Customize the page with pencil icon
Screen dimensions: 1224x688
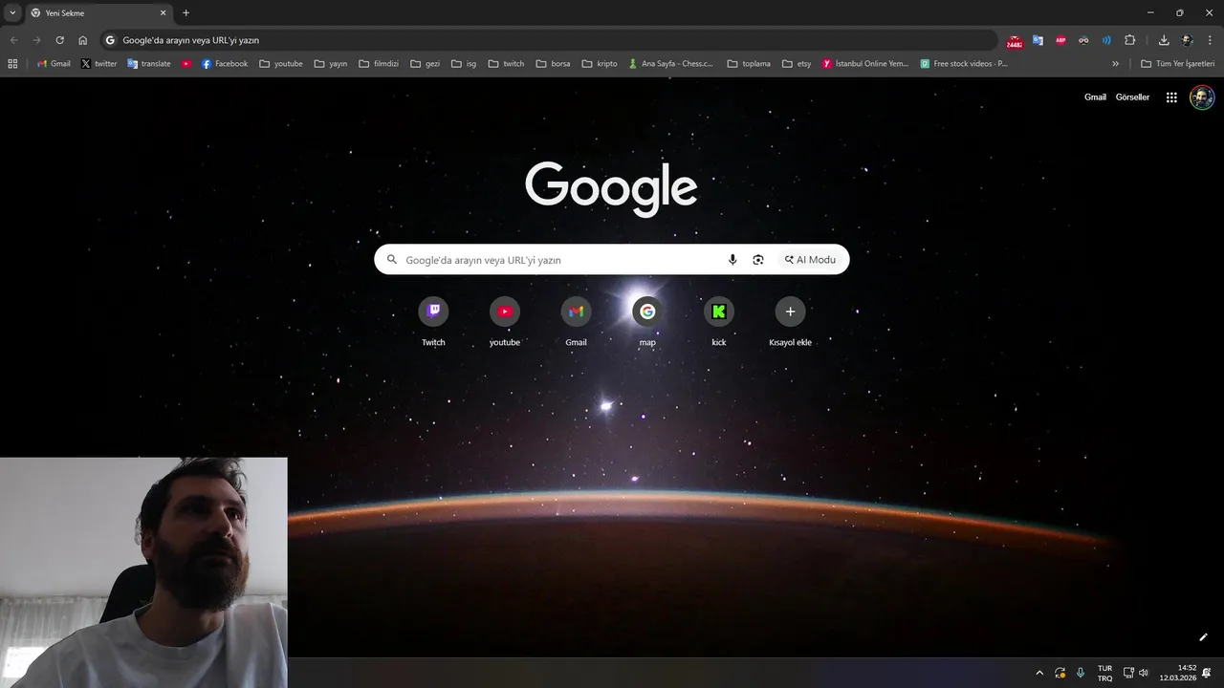pyautogui.click(x=1203, y=637)
